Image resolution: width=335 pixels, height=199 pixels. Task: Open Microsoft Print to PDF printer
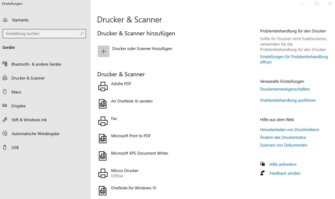[103, 138]
